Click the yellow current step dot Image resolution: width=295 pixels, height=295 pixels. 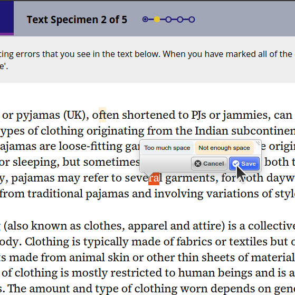(157, 20)
